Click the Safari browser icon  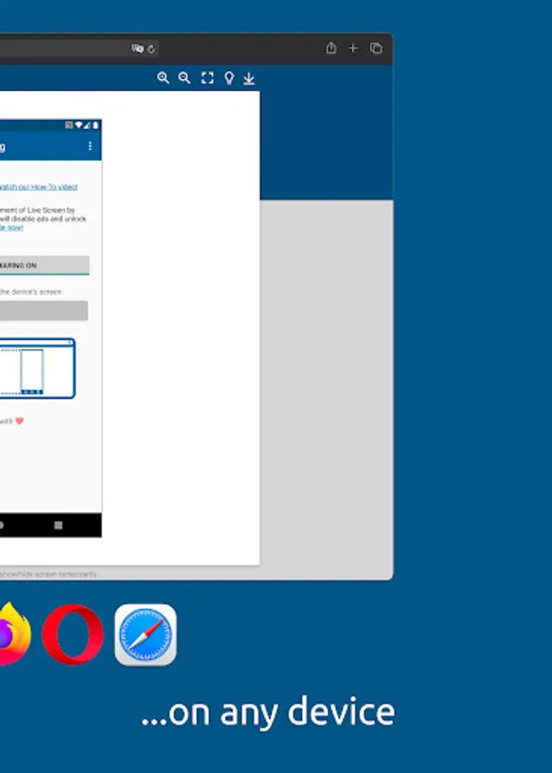[x=145, y=635]
